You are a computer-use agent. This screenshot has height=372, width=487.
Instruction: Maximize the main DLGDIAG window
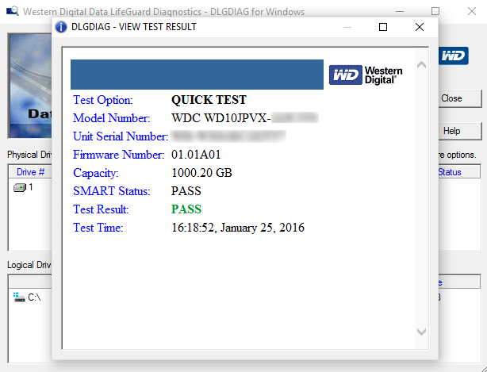tap(435, 11)
